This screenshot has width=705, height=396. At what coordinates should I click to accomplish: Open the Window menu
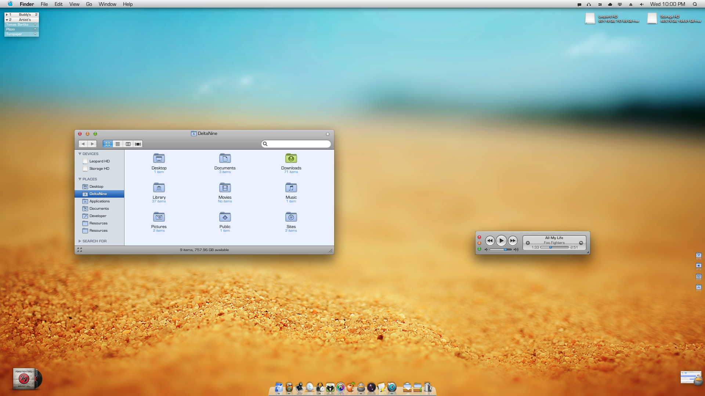tap(107, 4)
